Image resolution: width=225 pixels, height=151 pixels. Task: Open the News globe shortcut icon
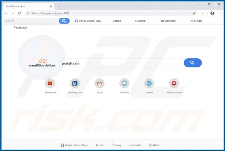pyautogui.click(x=149, y=83)
